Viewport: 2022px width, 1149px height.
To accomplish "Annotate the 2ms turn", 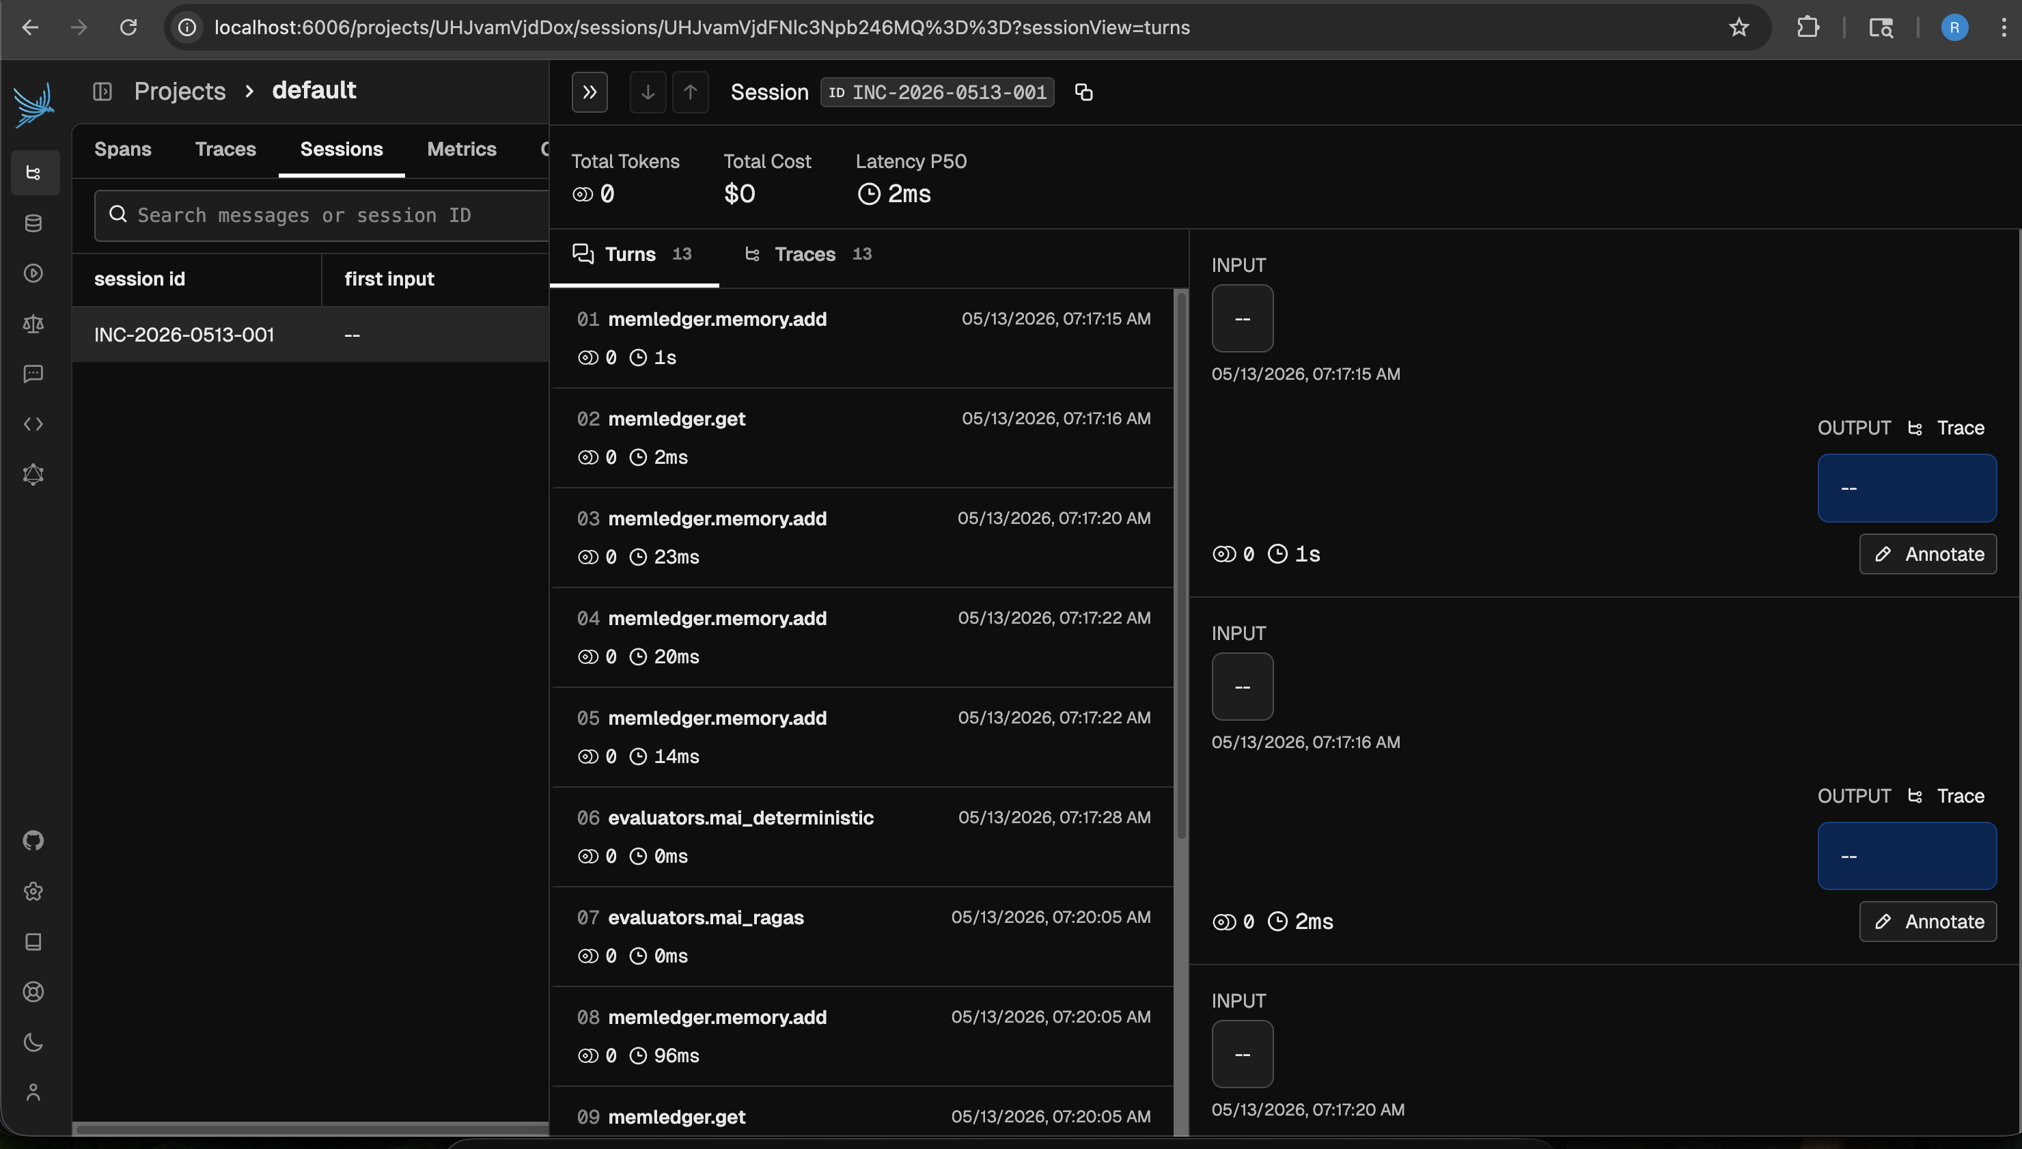I will 1928,922.
